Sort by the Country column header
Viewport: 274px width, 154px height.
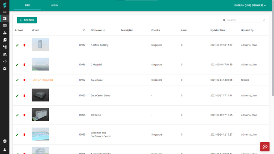click(155, 30)
